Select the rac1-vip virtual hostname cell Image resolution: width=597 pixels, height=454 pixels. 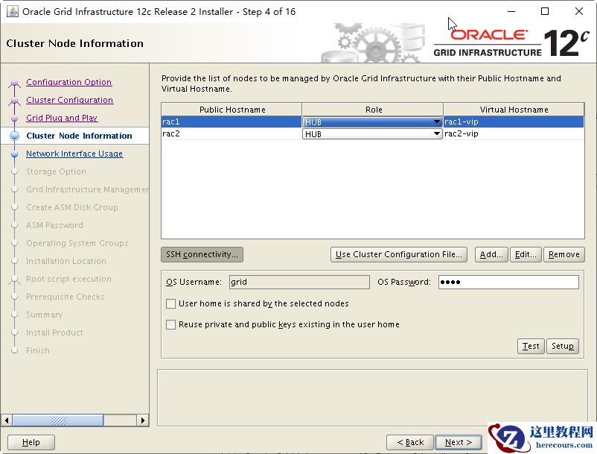pos(514,122)
